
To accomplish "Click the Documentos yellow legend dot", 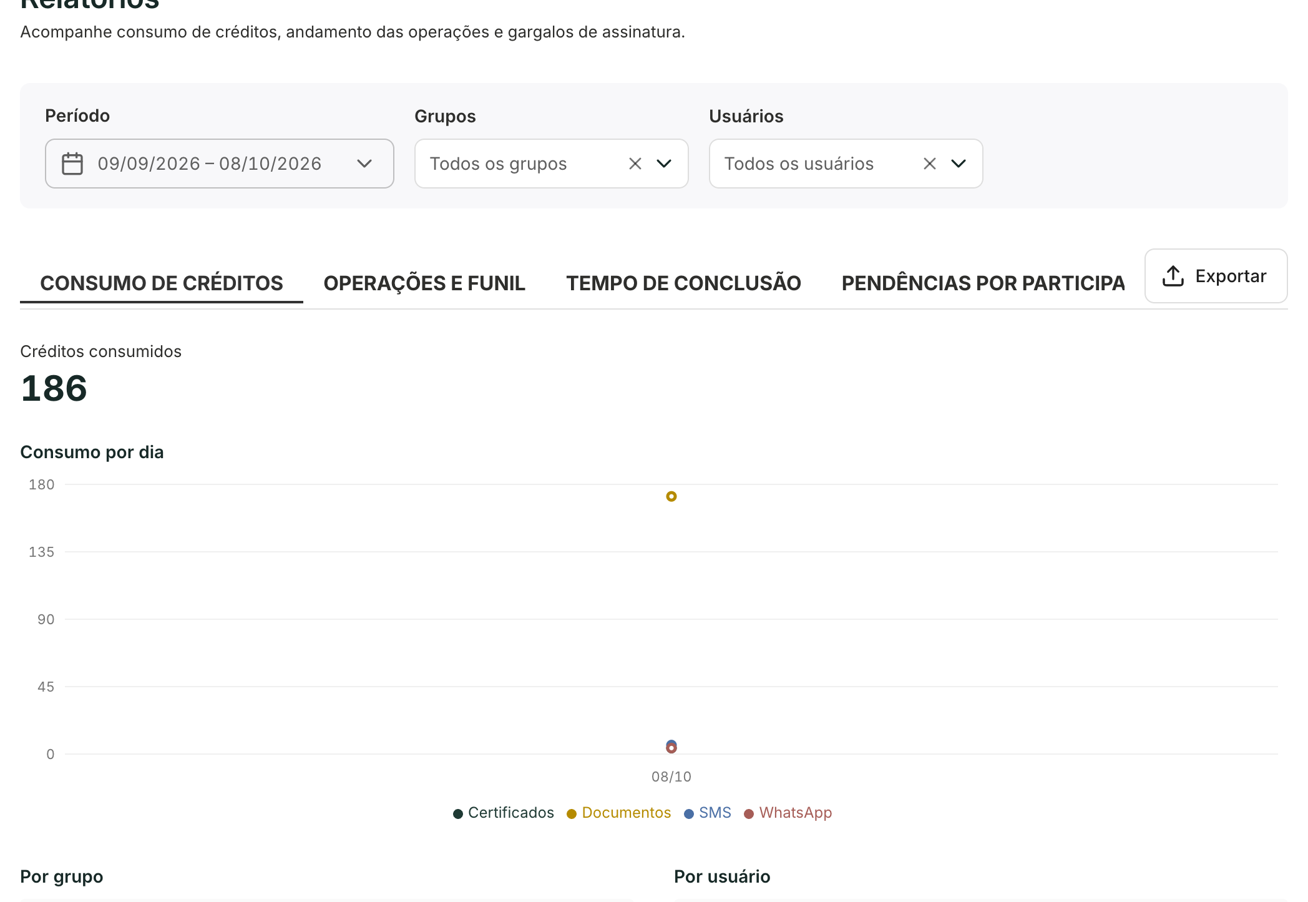I will tap(572, 813).
